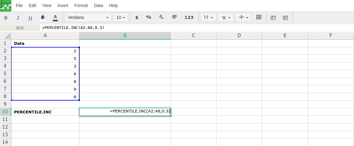
Task: Apply percent number format
Action: [x=148, y=17]
